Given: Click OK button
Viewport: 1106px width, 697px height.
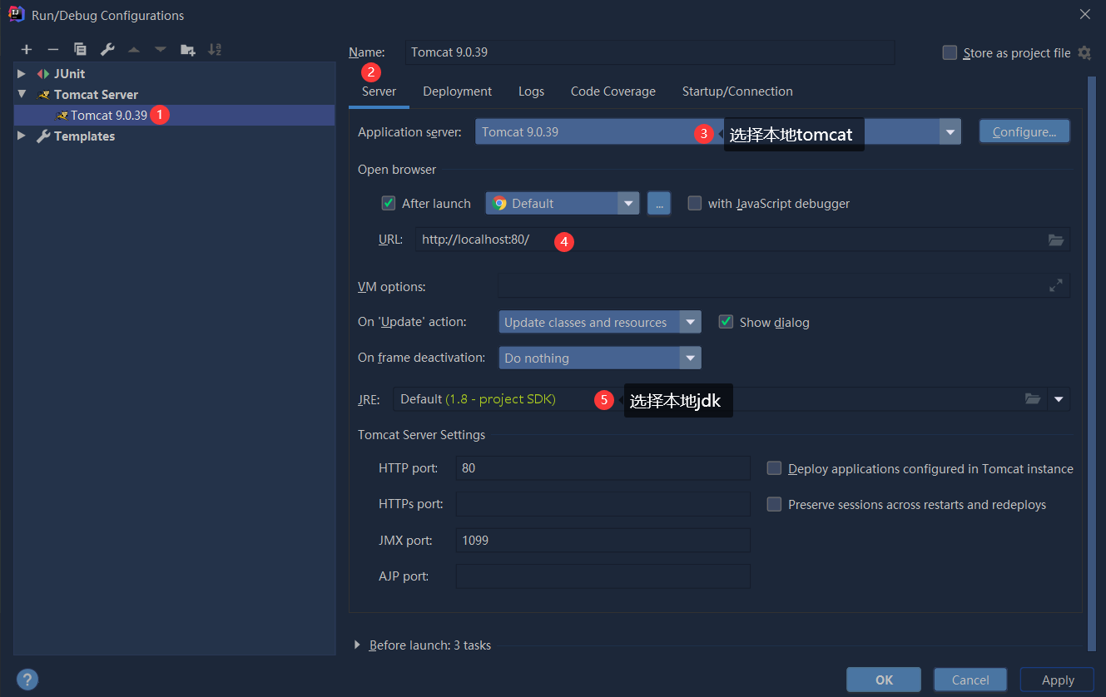Looking at the screenshot, I should click(884, 680).
